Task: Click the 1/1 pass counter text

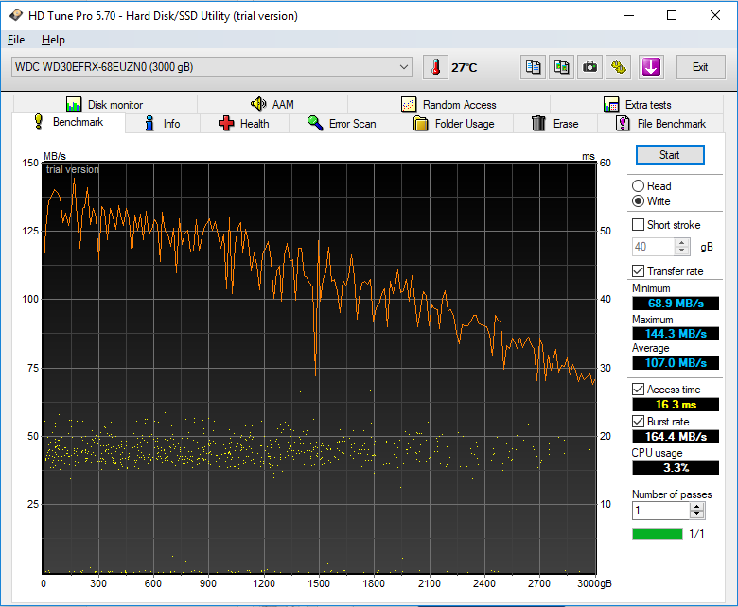Action: click(x=696, y=533)
